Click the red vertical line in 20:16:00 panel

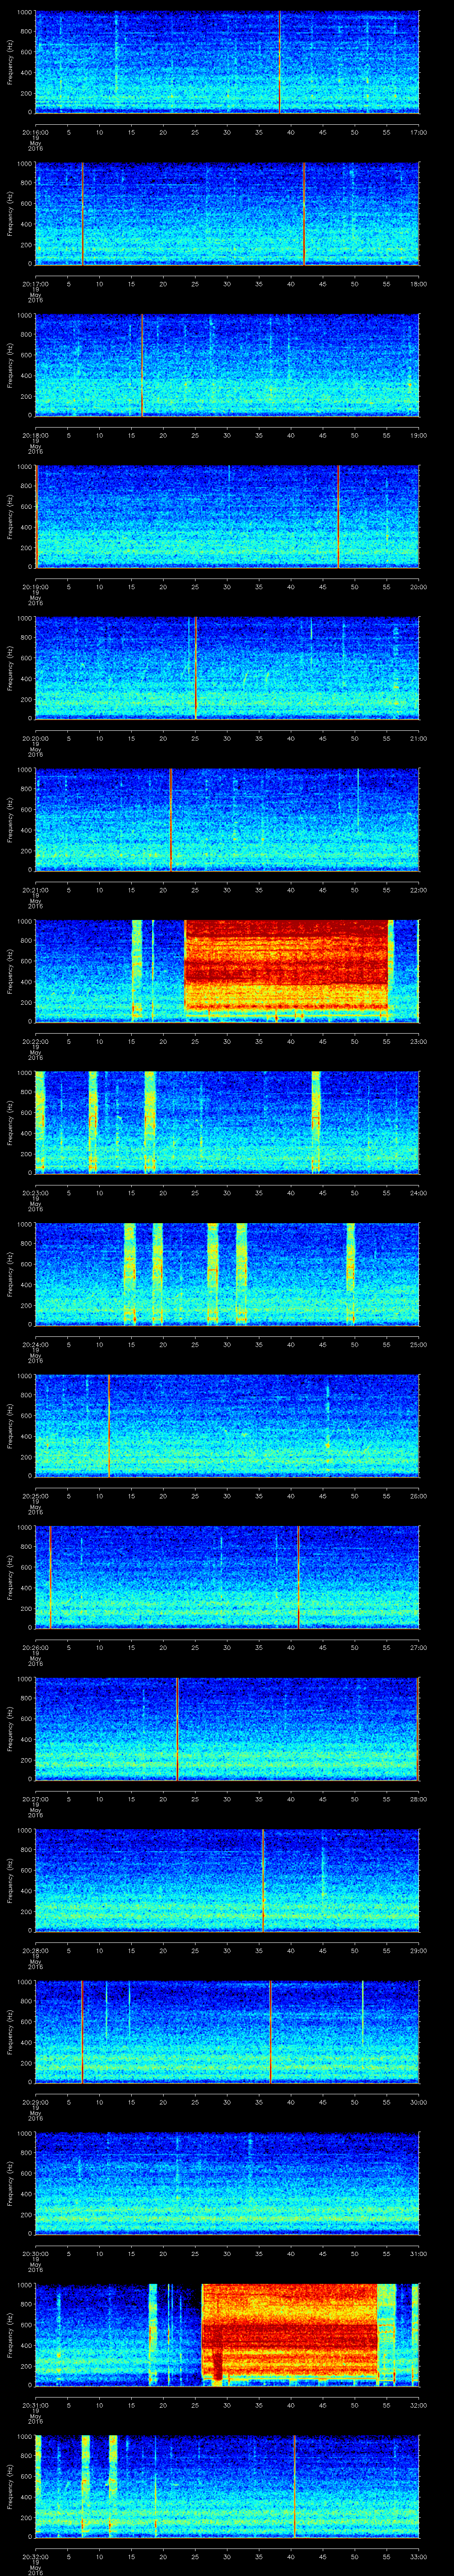coord(279,62)
